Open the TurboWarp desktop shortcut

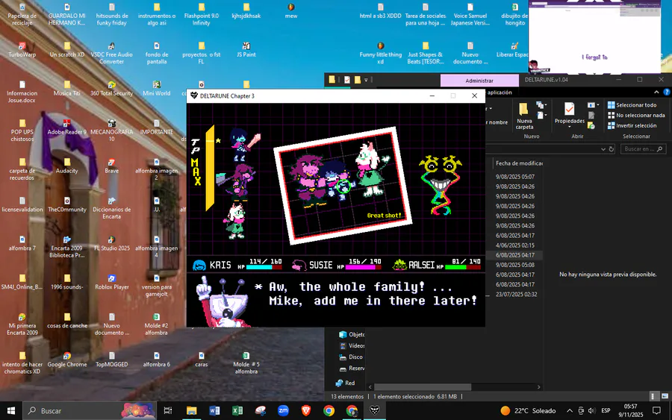pos(22,50)
